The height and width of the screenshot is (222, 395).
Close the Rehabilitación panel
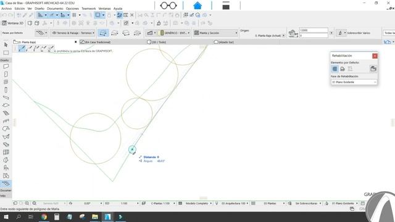pos(375,55)
